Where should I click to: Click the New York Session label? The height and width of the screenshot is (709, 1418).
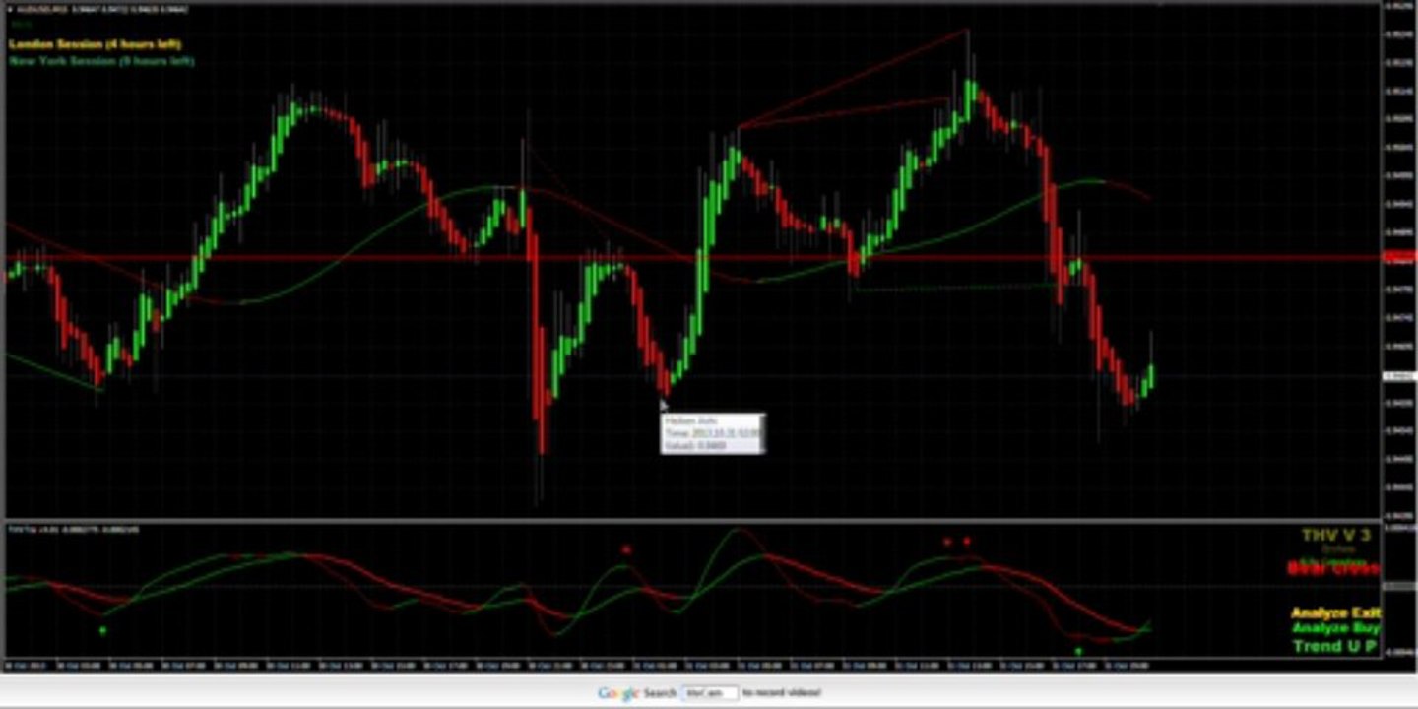(100, 60)
